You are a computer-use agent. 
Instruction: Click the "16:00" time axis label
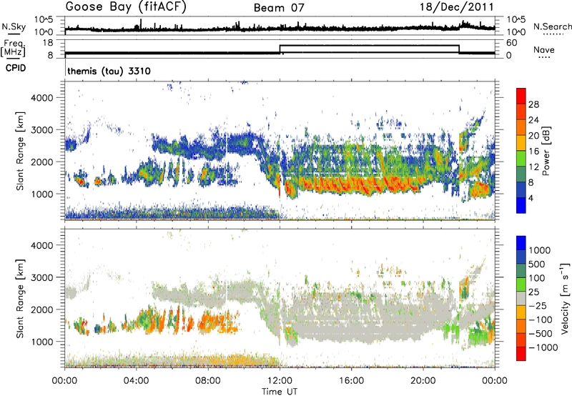point(351,381)
